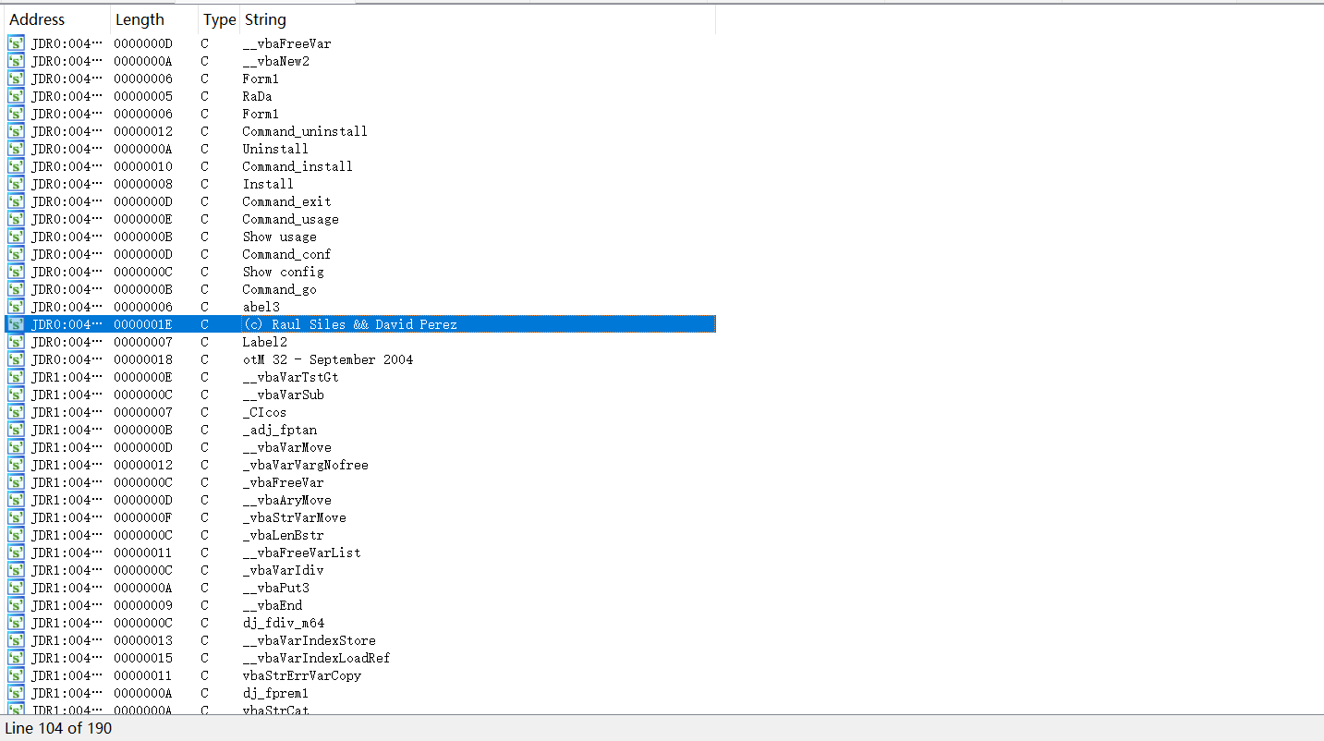Image resolution: width=1324 pixels, height=741 pixels.
Task: Click the icon in the __vbaVarSub row
Action: tap(16, 395)
